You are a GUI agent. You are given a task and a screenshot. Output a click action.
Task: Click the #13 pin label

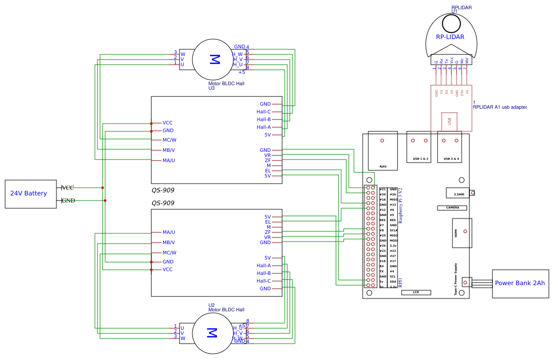pyautogui.click(x=393, y=205)
